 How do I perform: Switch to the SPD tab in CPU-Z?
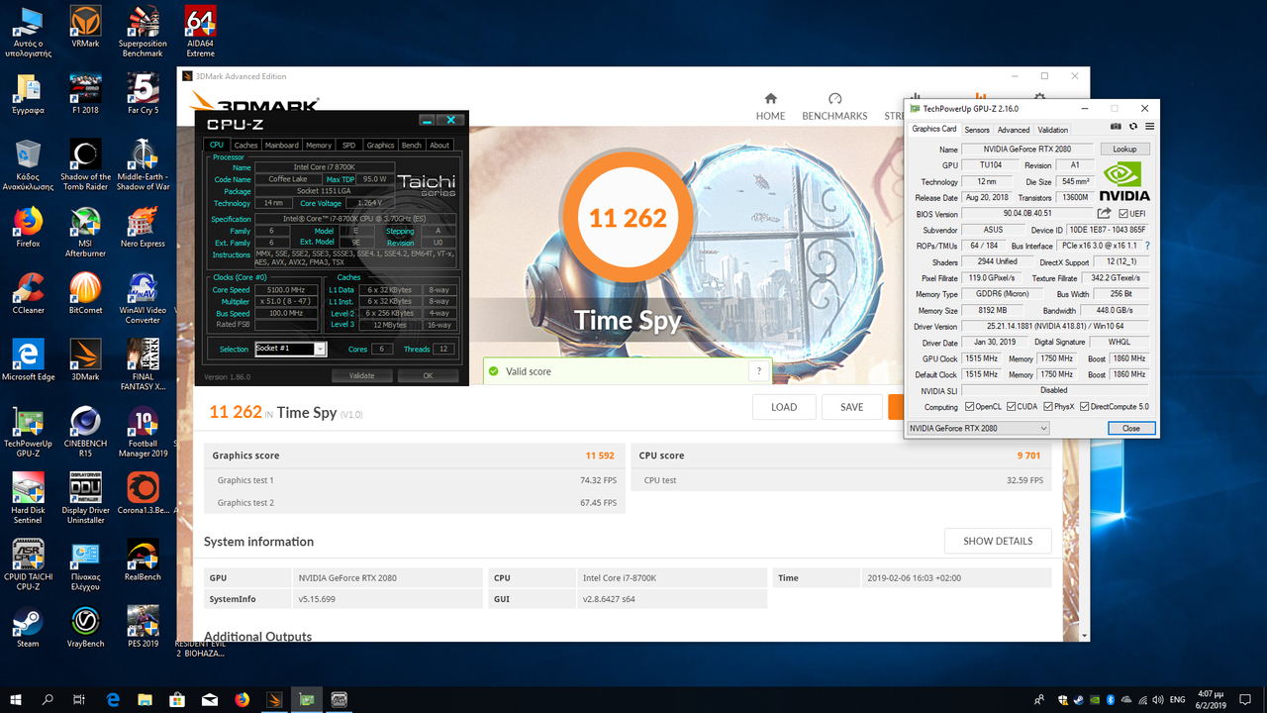349,145
